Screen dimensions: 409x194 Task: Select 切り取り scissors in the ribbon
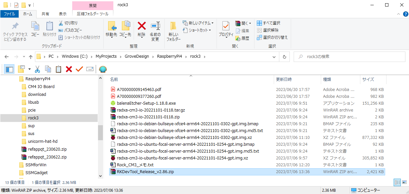pos(68,23)
